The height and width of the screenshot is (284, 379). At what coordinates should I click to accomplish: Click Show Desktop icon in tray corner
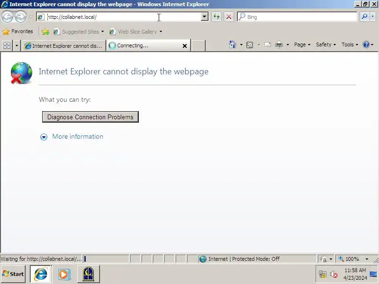373,274
